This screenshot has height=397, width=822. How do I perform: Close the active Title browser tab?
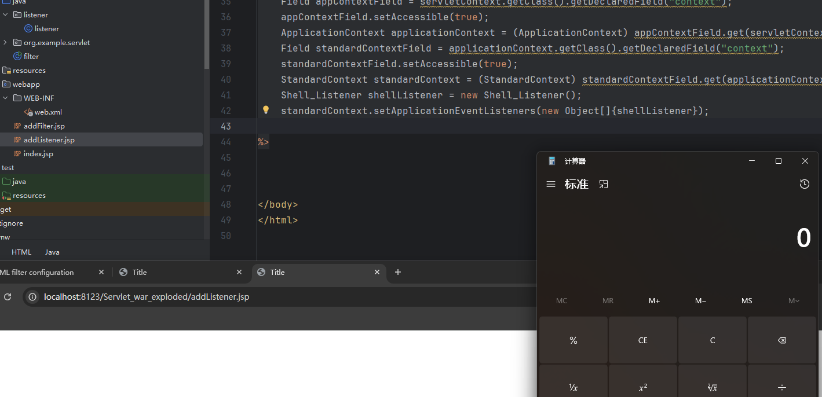[x=377, y=272]
